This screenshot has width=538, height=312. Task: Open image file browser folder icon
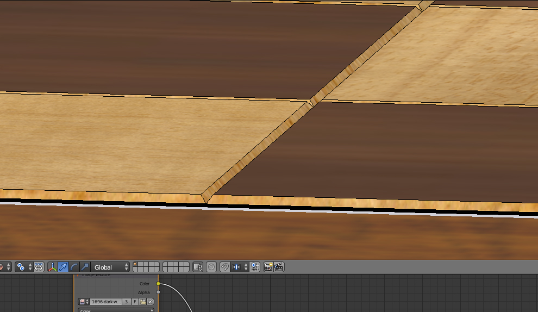point(143,302)
